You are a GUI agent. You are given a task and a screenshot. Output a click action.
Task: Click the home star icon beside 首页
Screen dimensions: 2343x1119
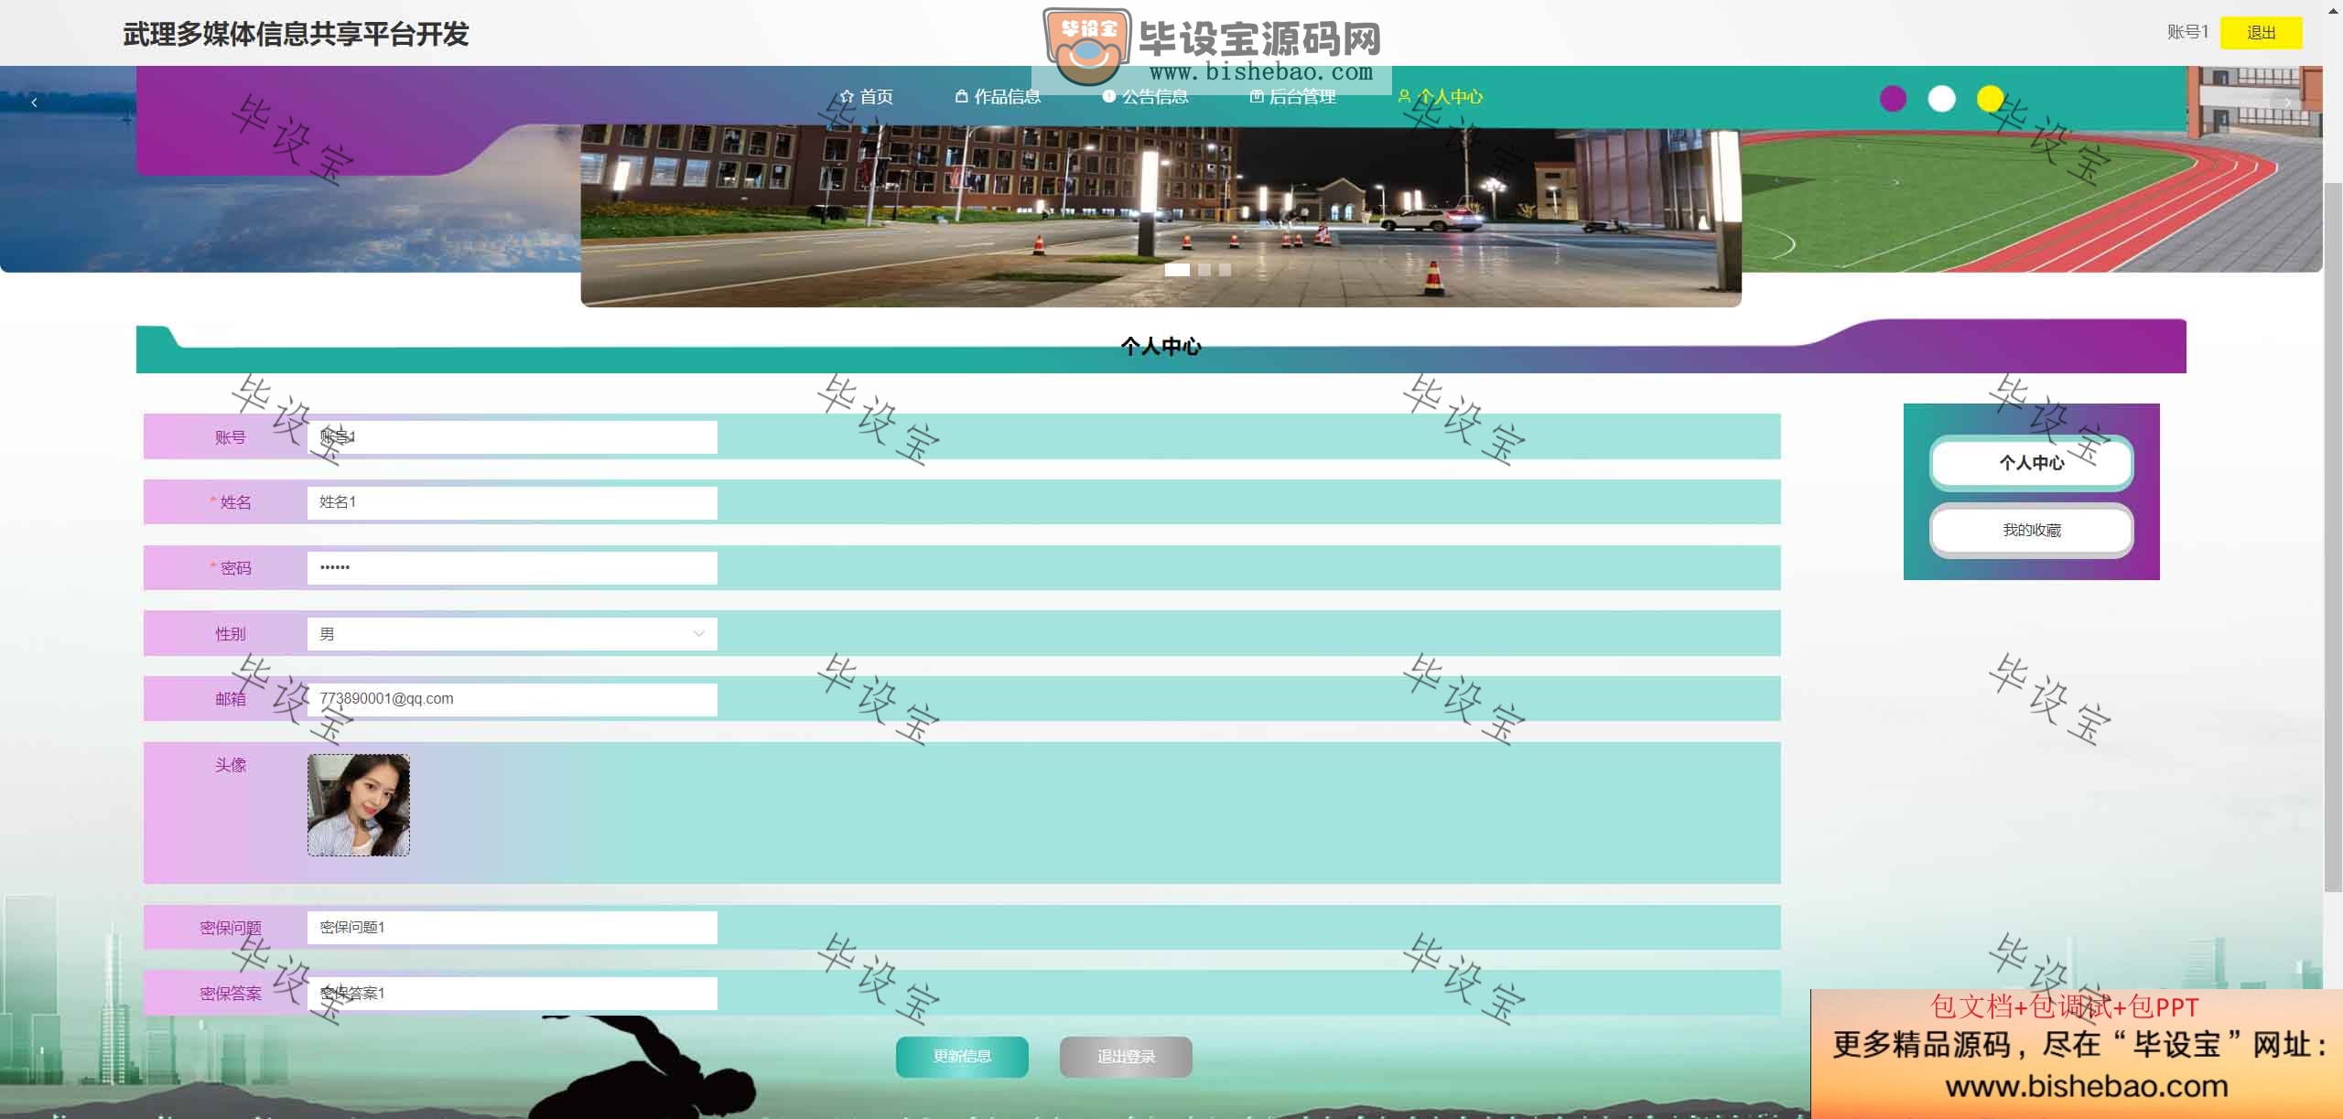[x=847, y=96]
